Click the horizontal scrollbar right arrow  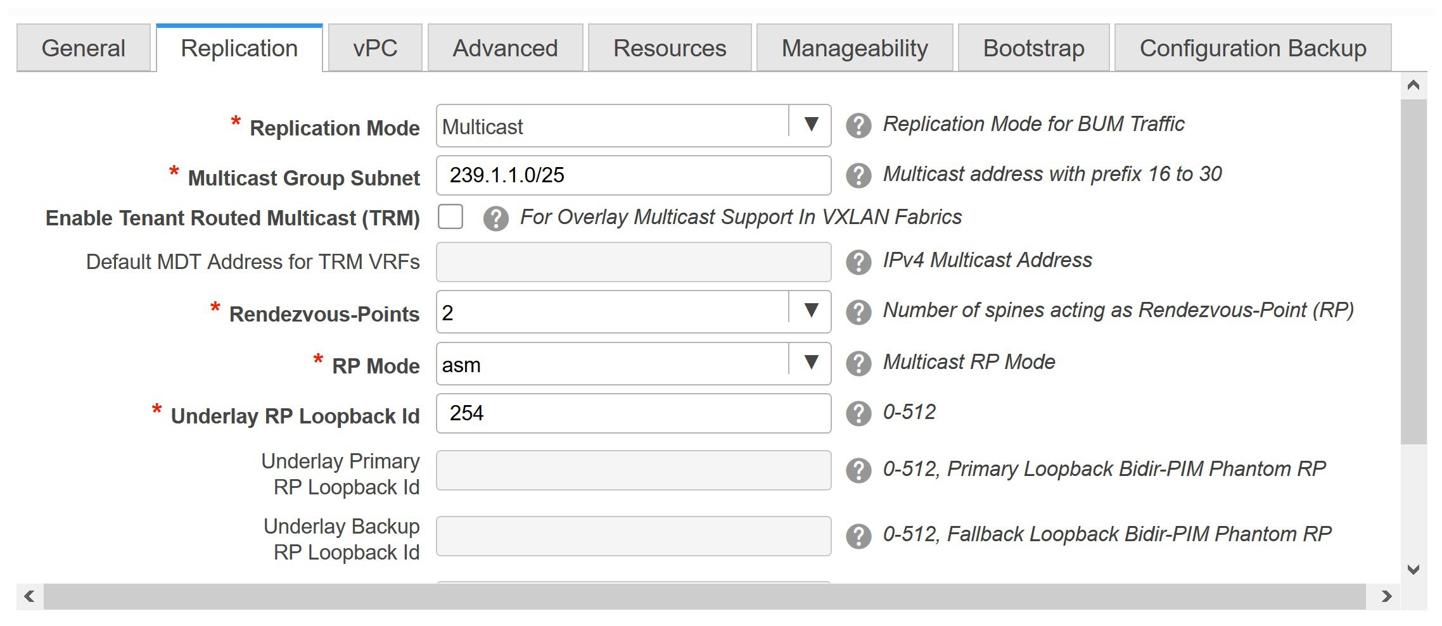1386,596
